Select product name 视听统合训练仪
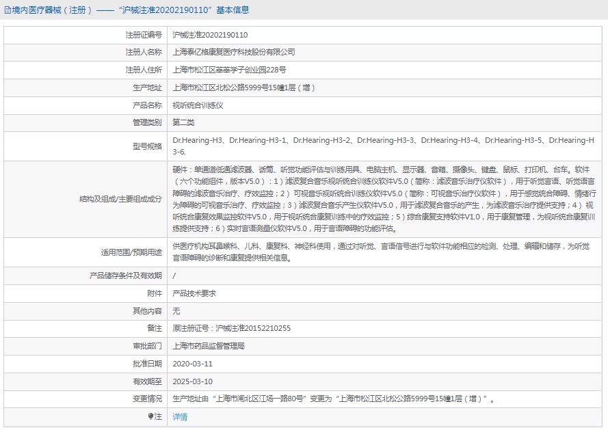 (198, 105)
